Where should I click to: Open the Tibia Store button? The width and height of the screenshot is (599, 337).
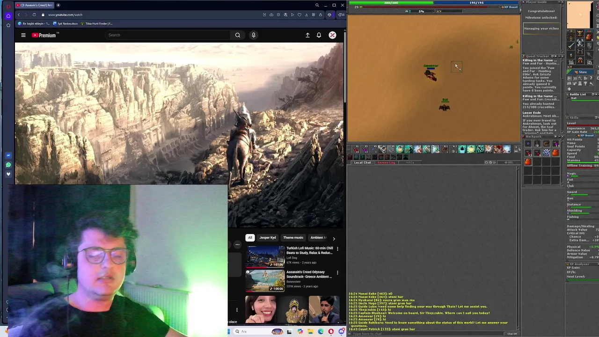[x=581, y=72]
